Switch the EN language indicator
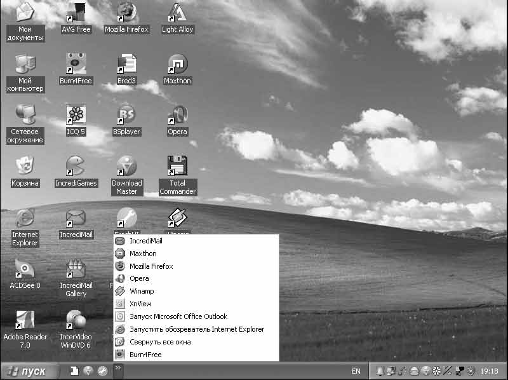The image size is (508, 380). tap(356, 371)
